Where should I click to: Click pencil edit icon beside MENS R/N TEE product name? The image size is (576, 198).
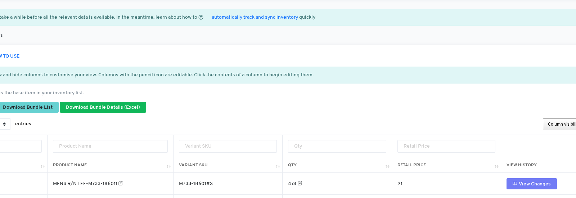pos(121,183)
